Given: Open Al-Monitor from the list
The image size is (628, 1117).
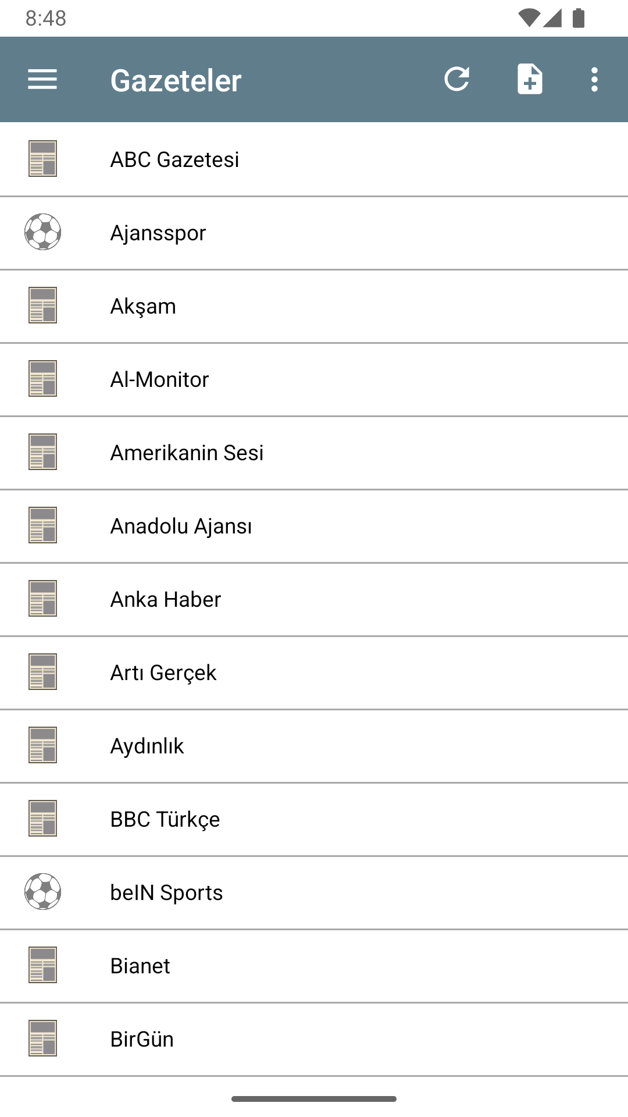Looking at the screenshot, I should pos(160,379).
